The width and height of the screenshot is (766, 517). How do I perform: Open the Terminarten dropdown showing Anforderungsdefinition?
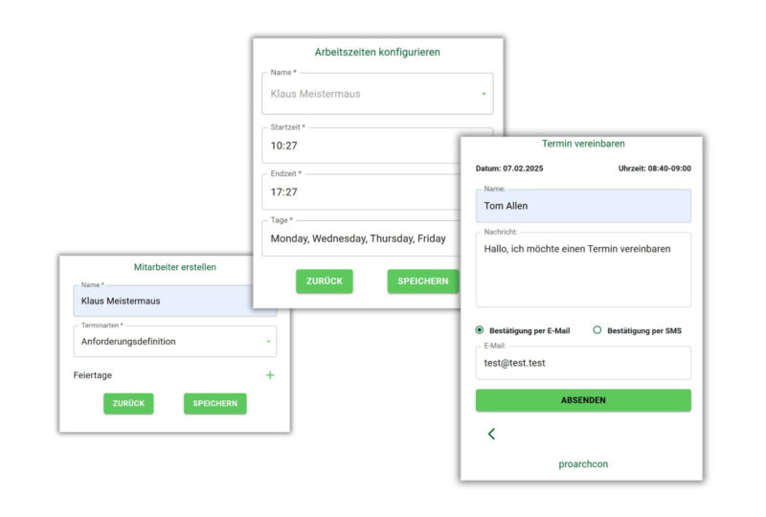click(175, 341)
